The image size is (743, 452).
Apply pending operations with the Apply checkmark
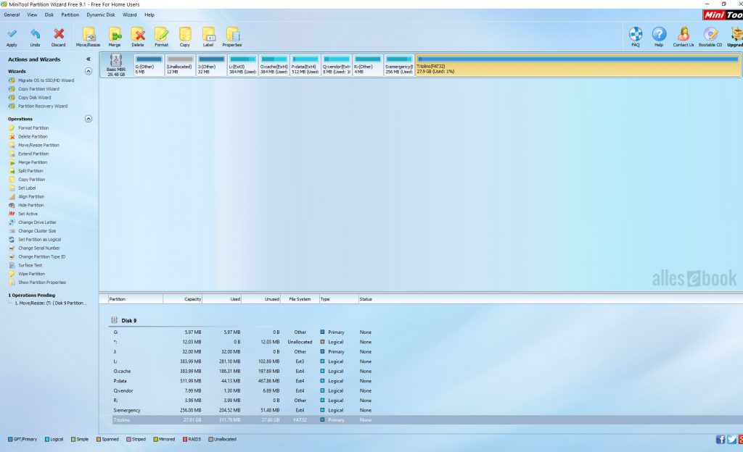point(12,37)
